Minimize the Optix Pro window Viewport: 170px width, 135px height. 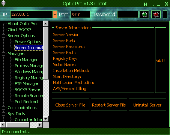coord(159,5)
